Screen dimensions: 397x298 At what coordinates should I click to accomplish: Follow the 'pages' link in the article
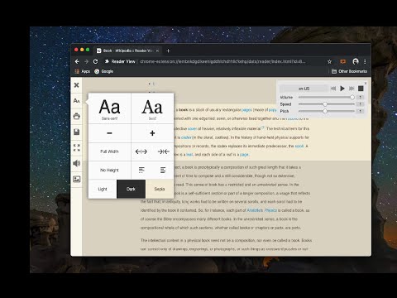pos(246,110)
